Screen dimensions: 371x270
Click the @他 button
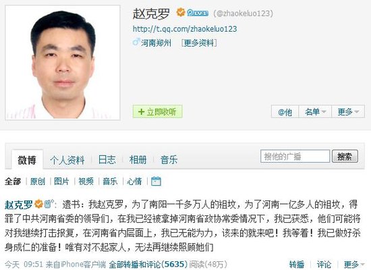[285, 111]
